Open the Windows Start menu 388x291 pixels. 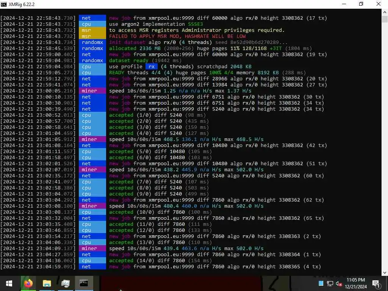tap(9, 283)
